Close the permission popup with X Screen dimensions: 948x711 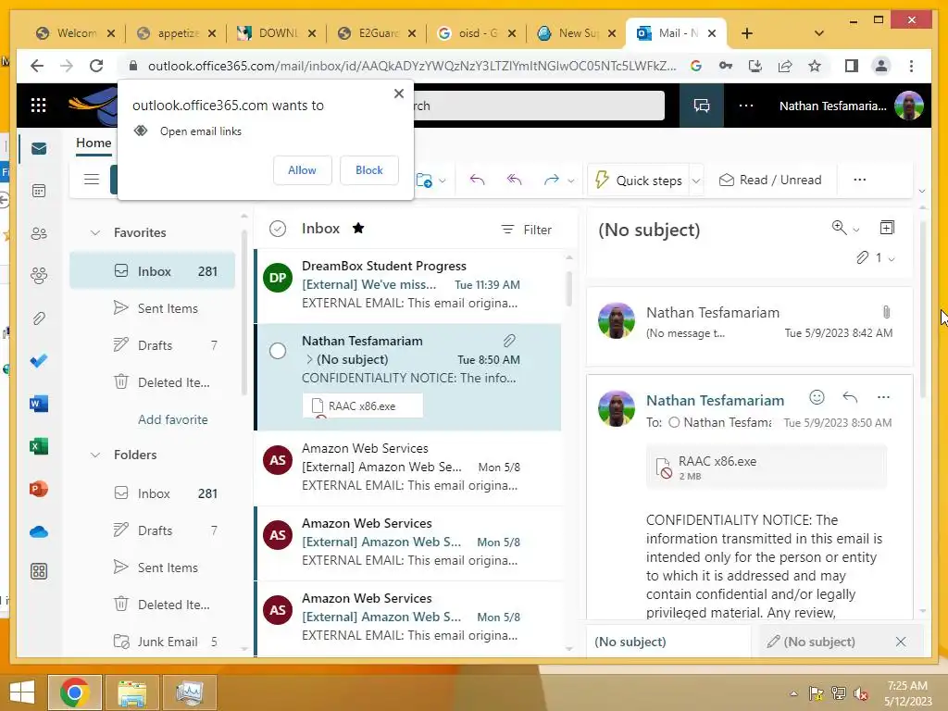(x=398, y=94)
